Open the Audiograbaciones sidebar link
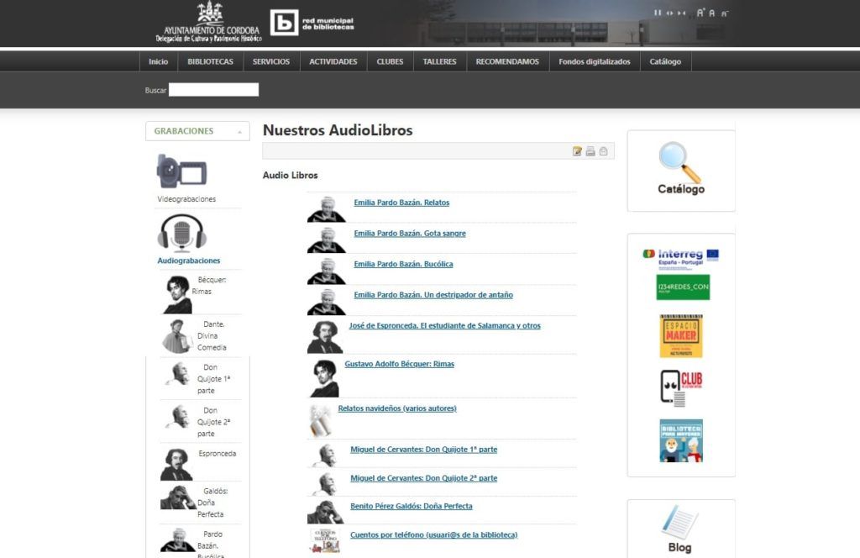The height and width of the screenshot is (558, 860). click(189, 261)
